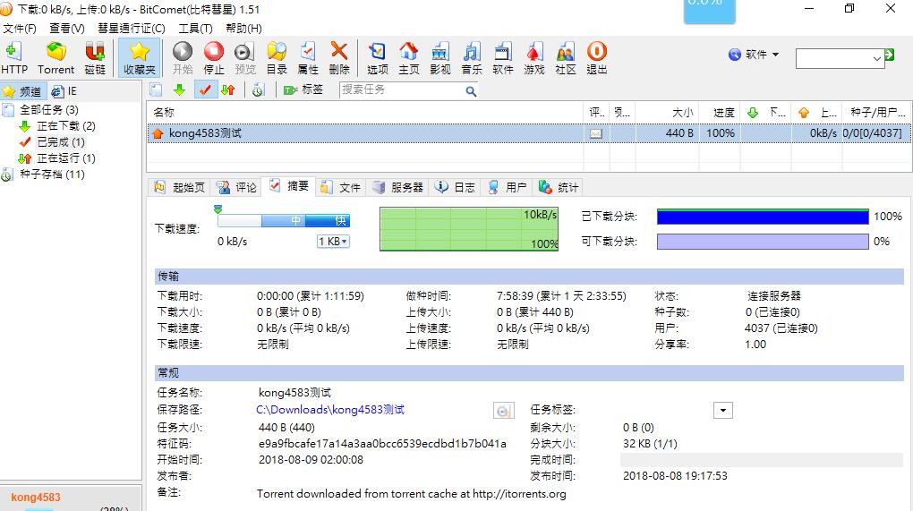
Task: Toggle running filter up-down arrows icon
Action: (x=228, y=89)
